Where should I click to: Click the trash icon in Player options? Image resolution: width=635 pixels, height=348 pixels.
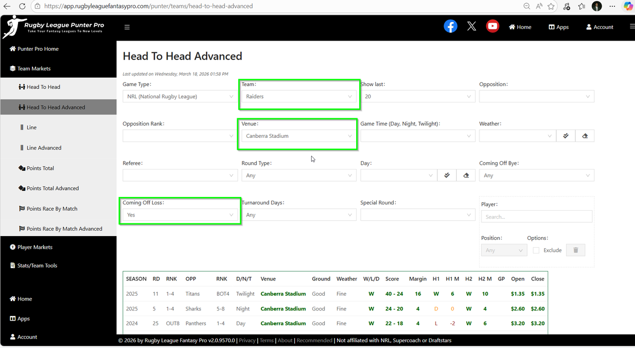pyautogui.click(x=576, y=250)
